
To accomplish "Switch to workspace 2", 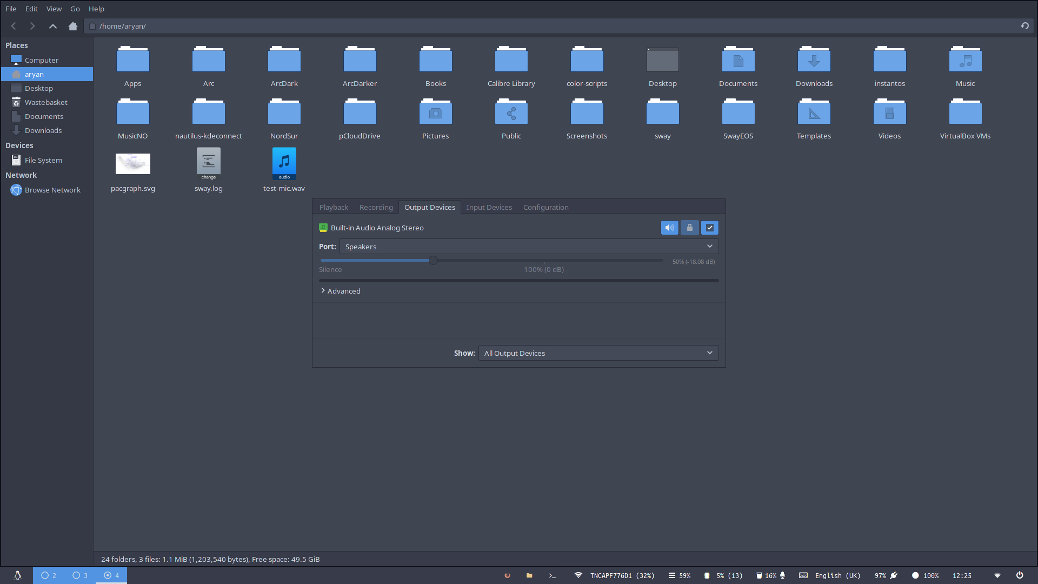I will point(49,575).
